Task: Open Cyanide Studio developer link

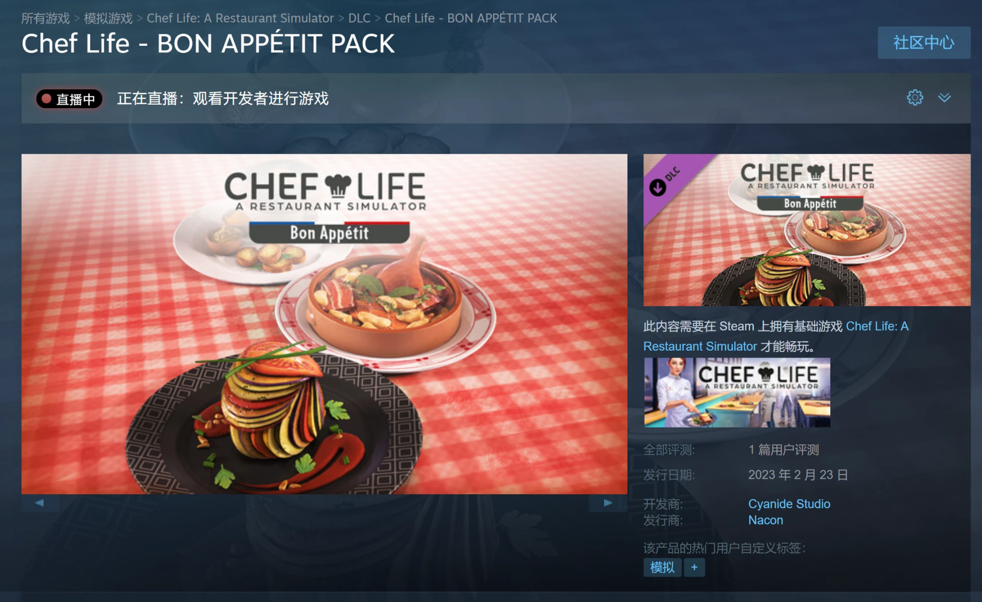Action: tap(789, 504)
